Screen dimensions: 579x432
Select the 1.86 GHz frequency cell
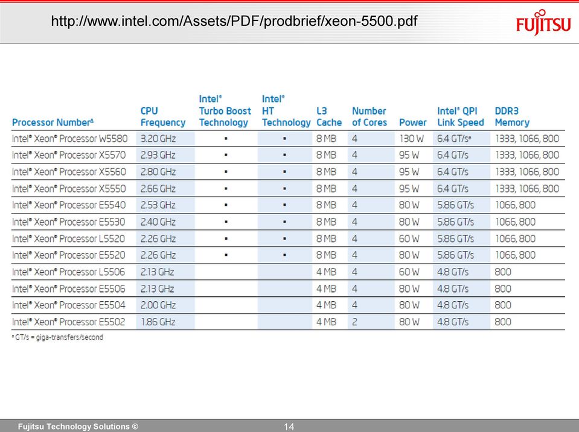158,322
